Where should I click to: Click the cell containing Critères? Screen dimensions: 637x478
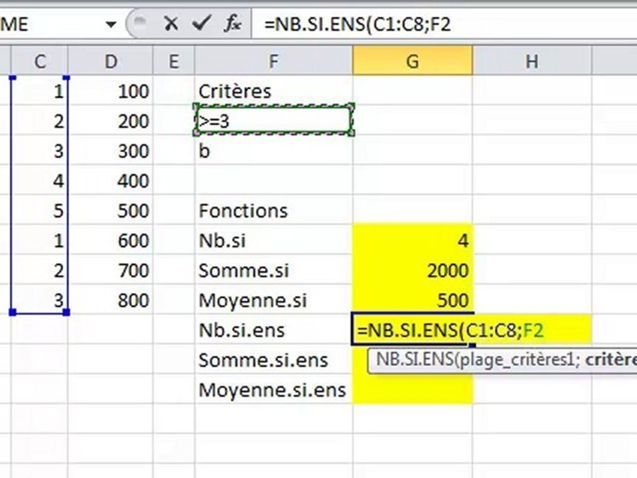(x=274, y=91)
